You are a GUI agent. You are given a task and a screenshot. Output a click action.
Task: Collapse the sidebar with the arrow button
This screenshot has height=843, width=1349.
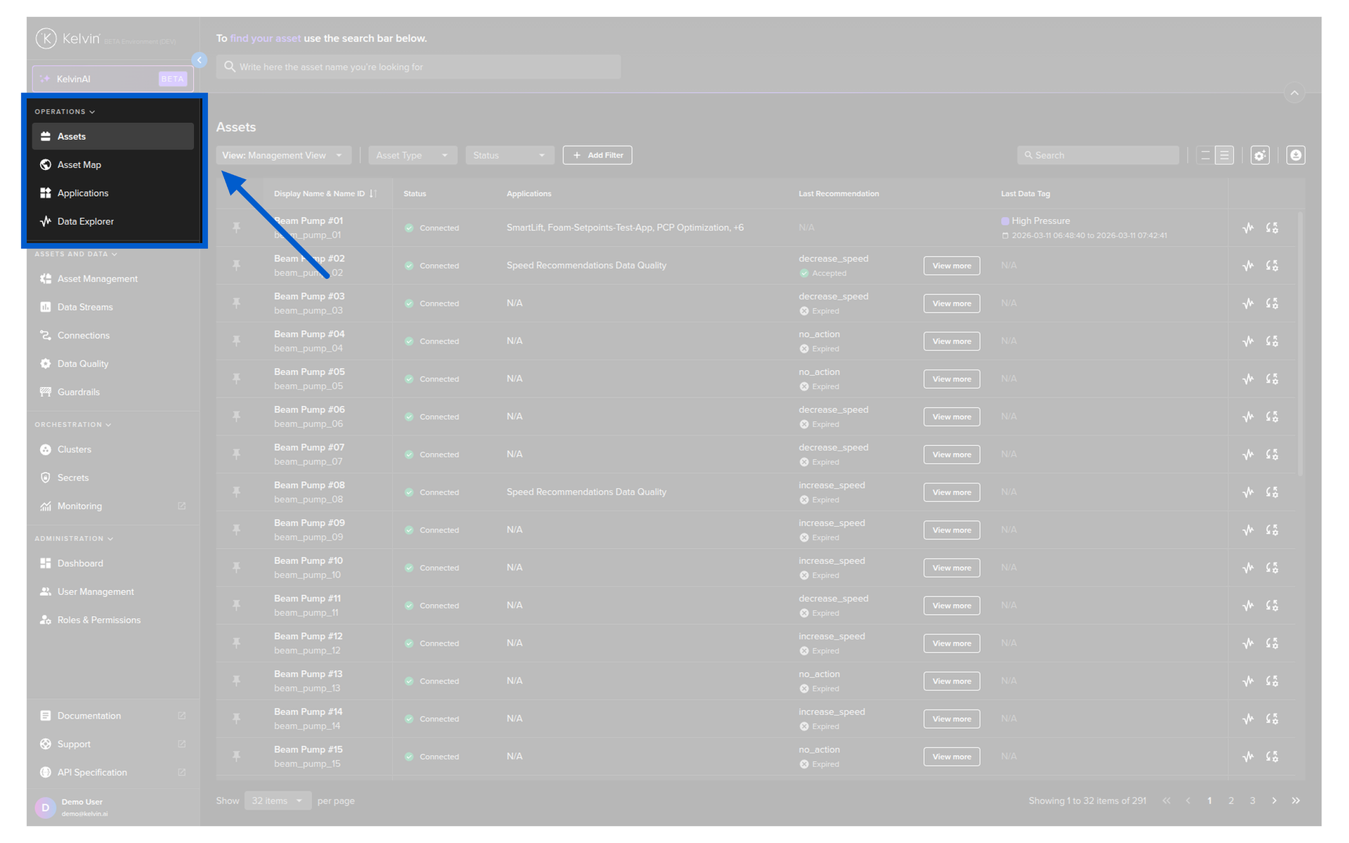[200, 60]
